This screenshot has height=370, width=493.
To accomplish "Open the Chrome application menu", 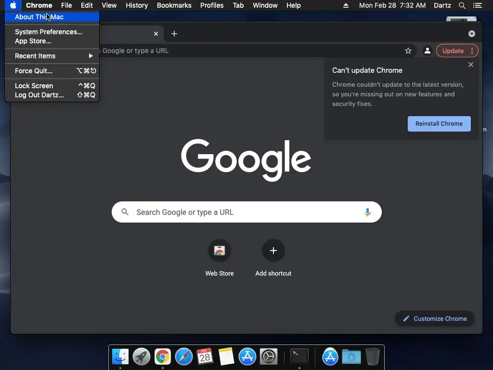I will [x=39, y=5].
